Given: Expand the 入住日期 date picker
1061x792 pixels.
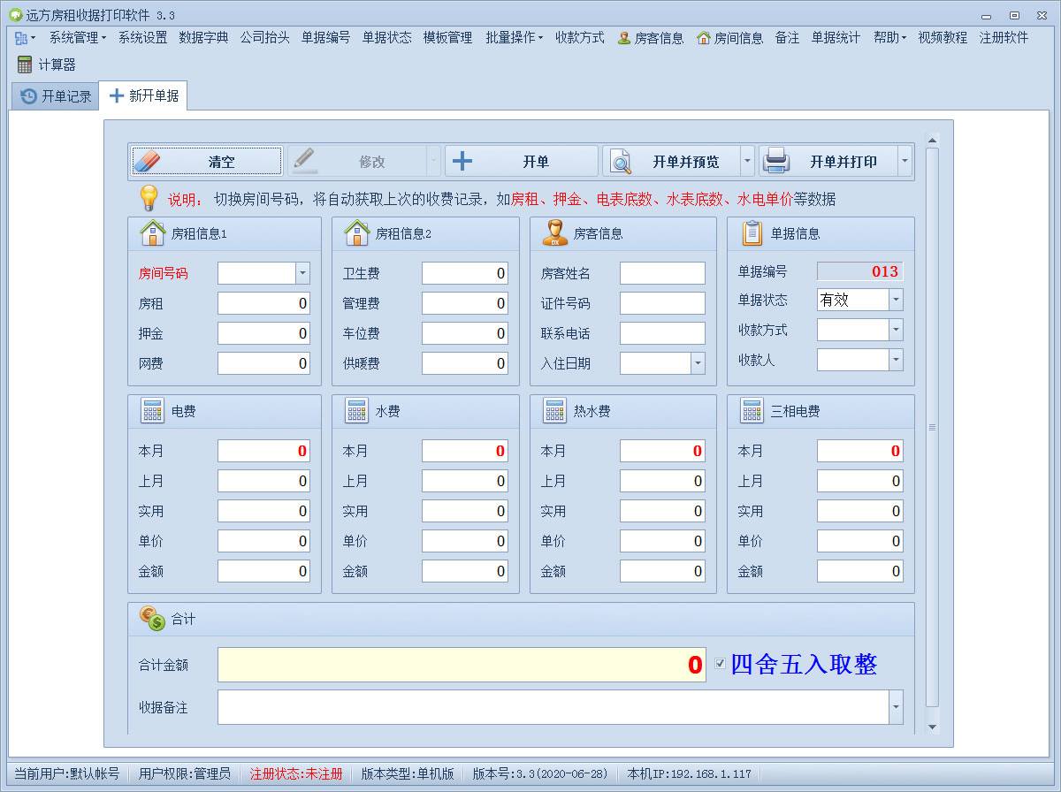Looking at the screenshot, I should pos(698,363).
